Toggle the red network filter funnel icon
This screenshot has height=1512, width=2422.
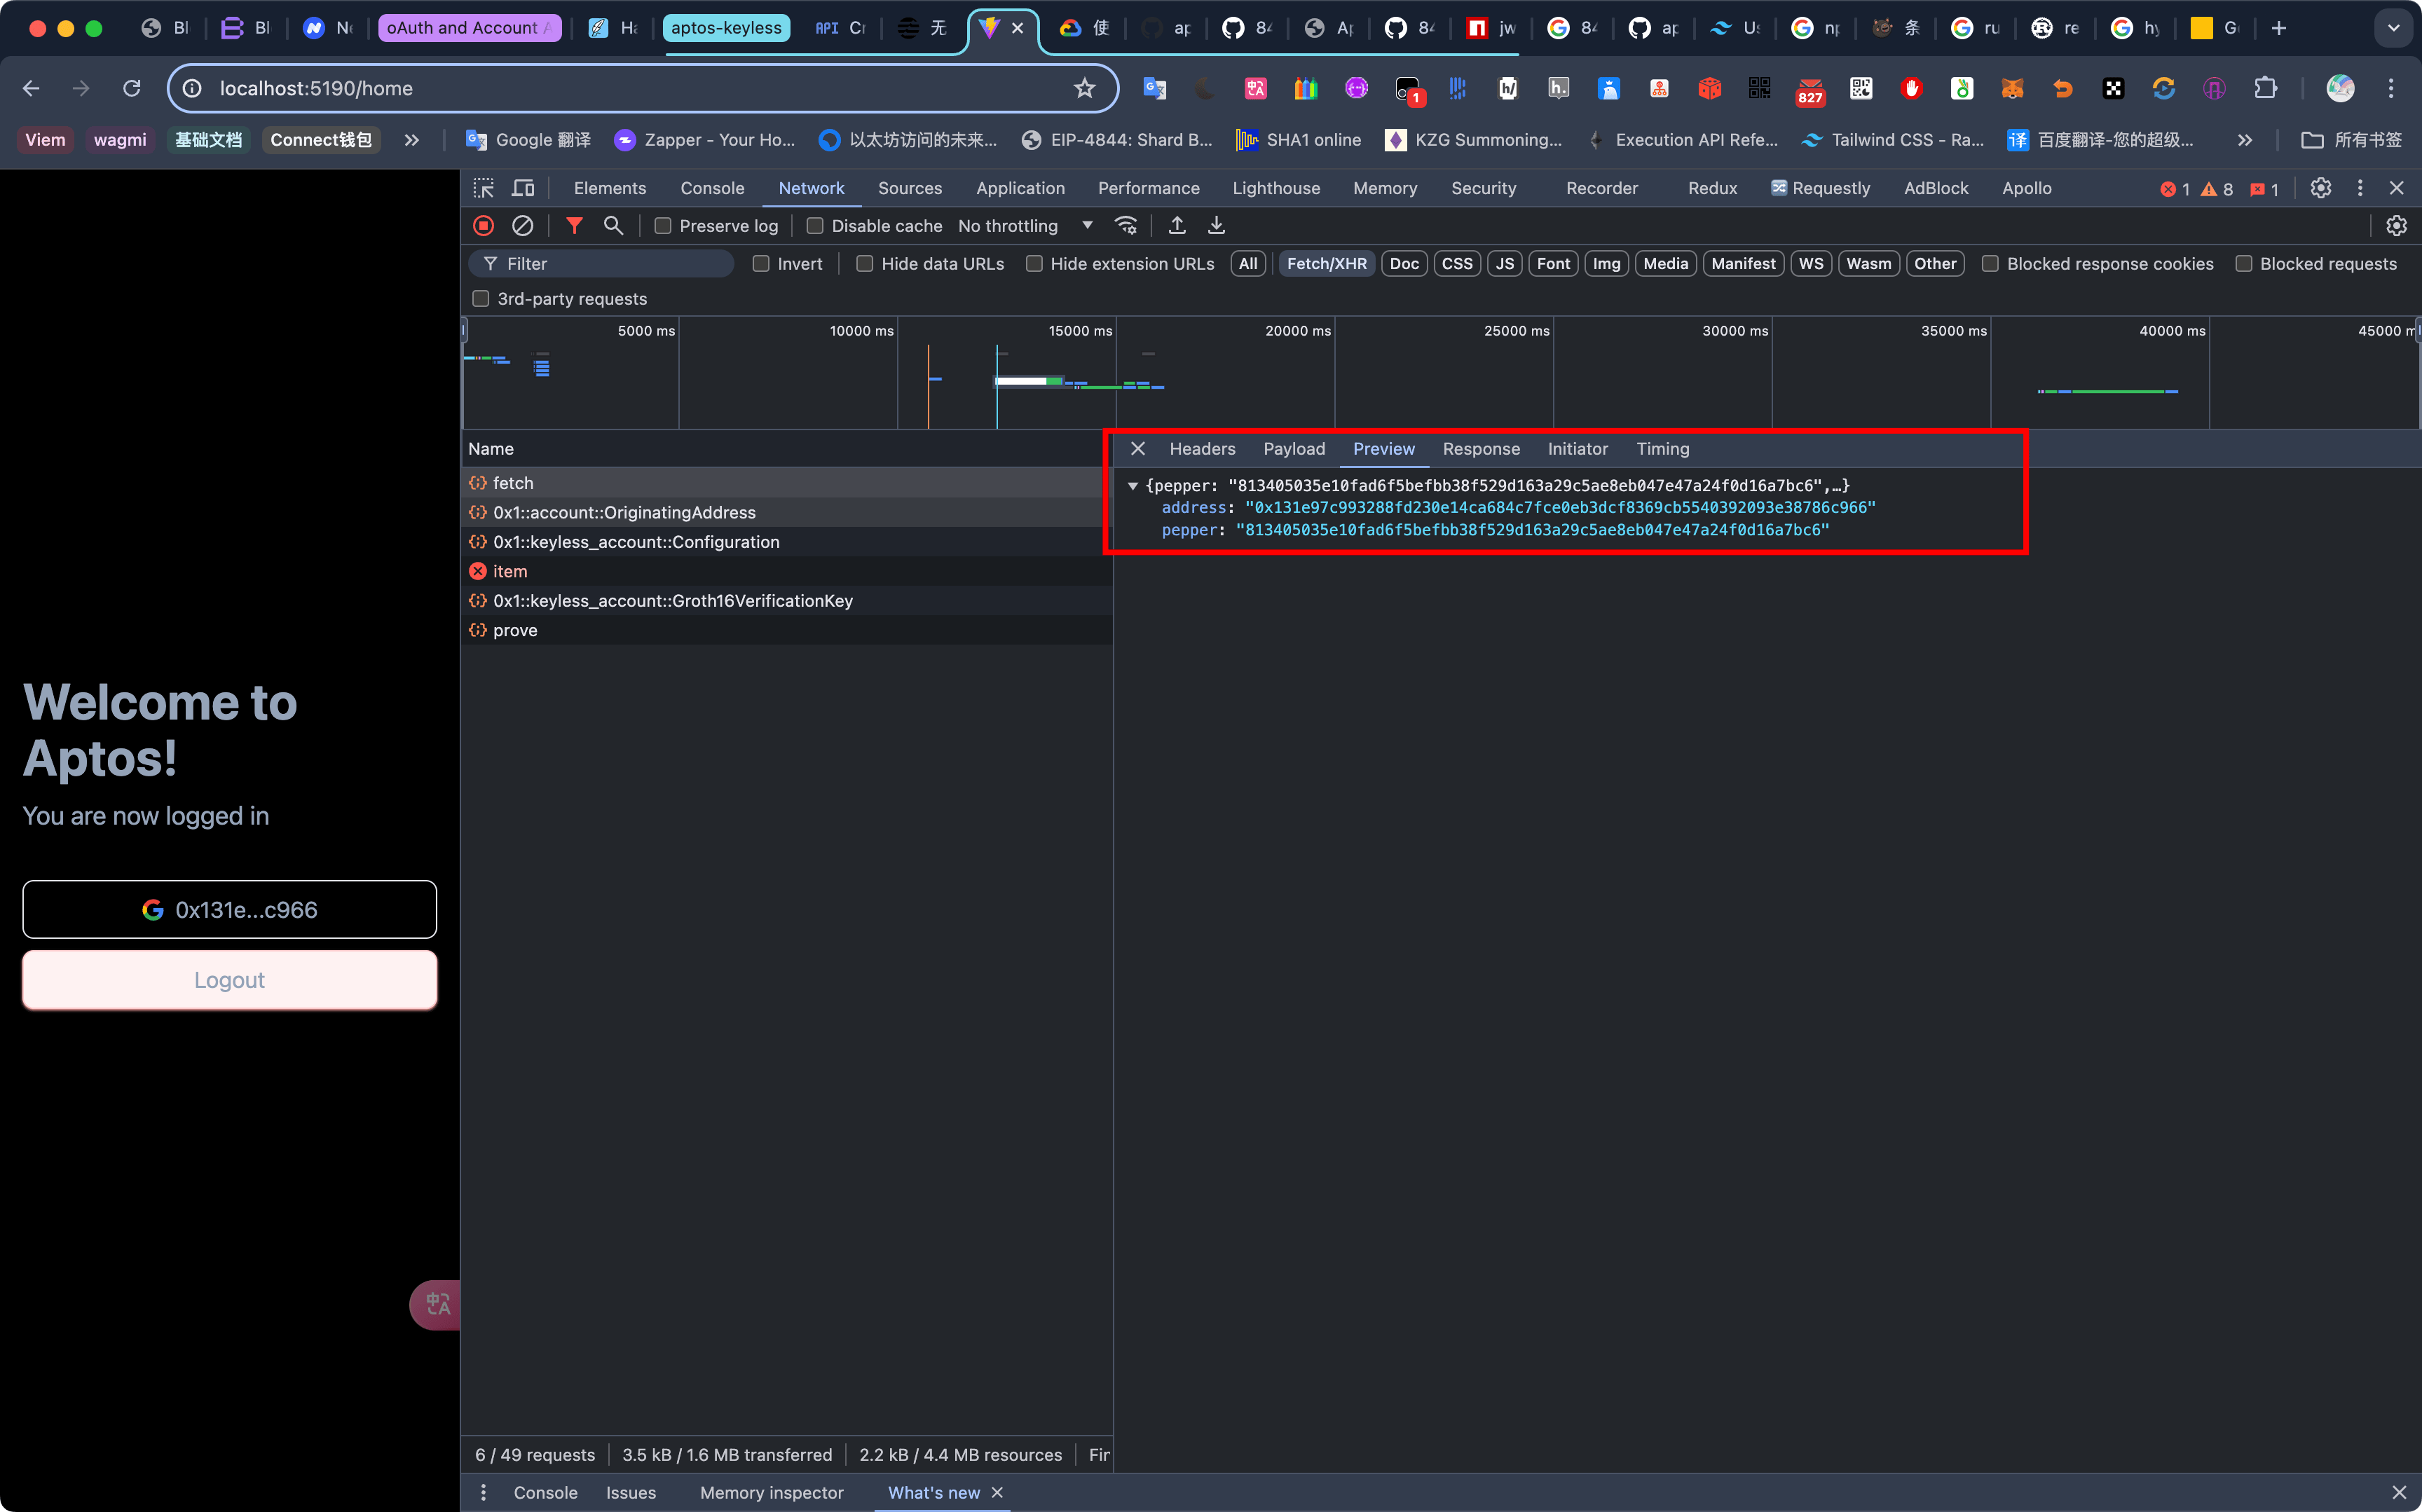pyautogui.click(x=574, y=226)
